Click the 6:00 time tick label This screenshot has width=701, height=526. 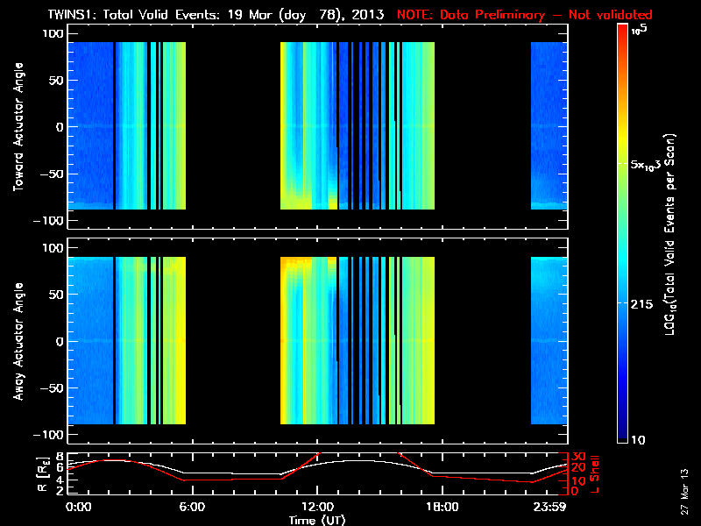coord(191,508)
